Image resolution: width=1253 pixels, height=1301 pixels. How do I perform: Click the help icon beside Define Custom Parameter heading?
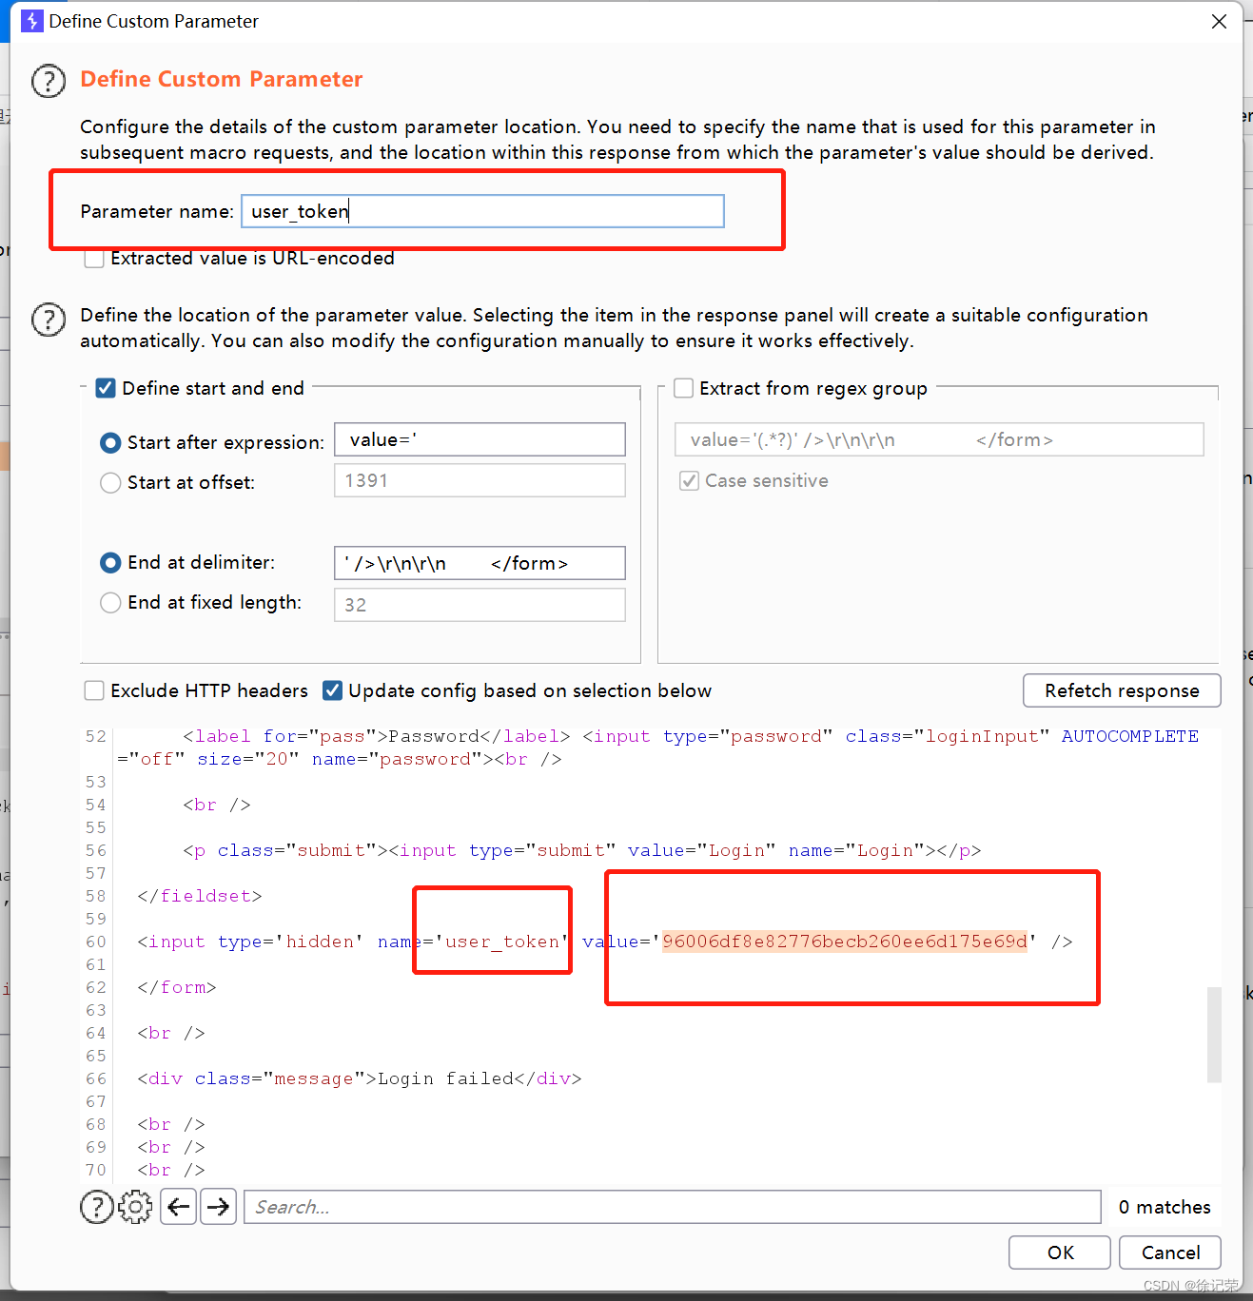(x=49, y=81)
